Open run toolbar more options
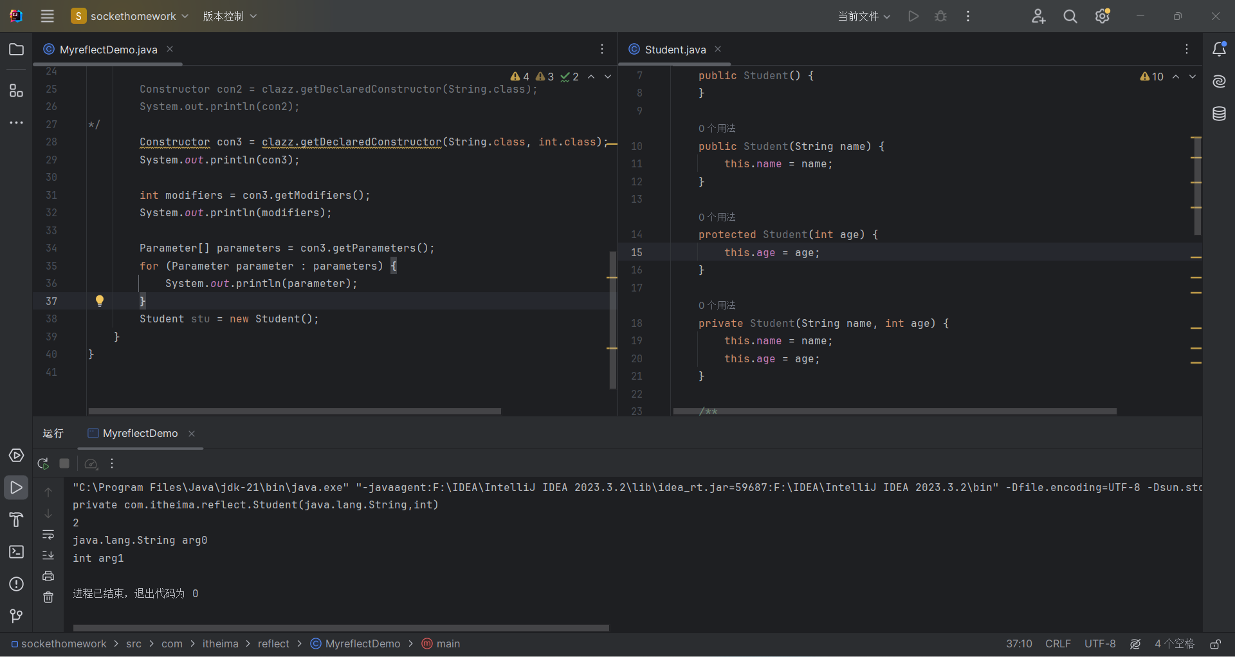The width and height of the screenshot is (1235, 657). click(x=112, y=463)
